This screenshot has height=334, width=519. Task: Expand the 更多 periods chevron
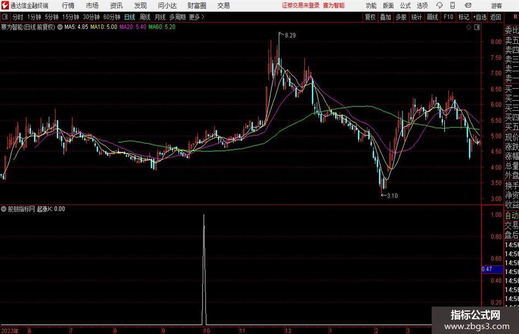tap(203, 17)
